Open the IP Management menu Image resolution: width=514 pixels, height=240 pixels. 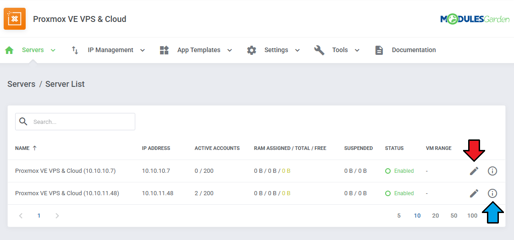(111, 50)
